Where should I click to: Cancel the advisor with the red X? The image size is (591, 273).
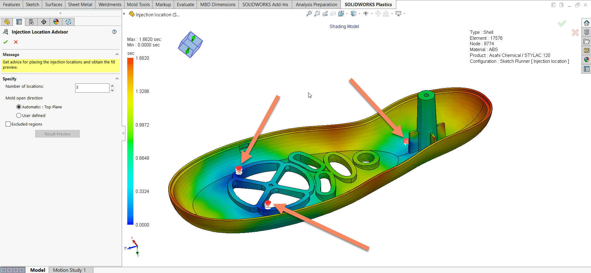tap(16, 42)
